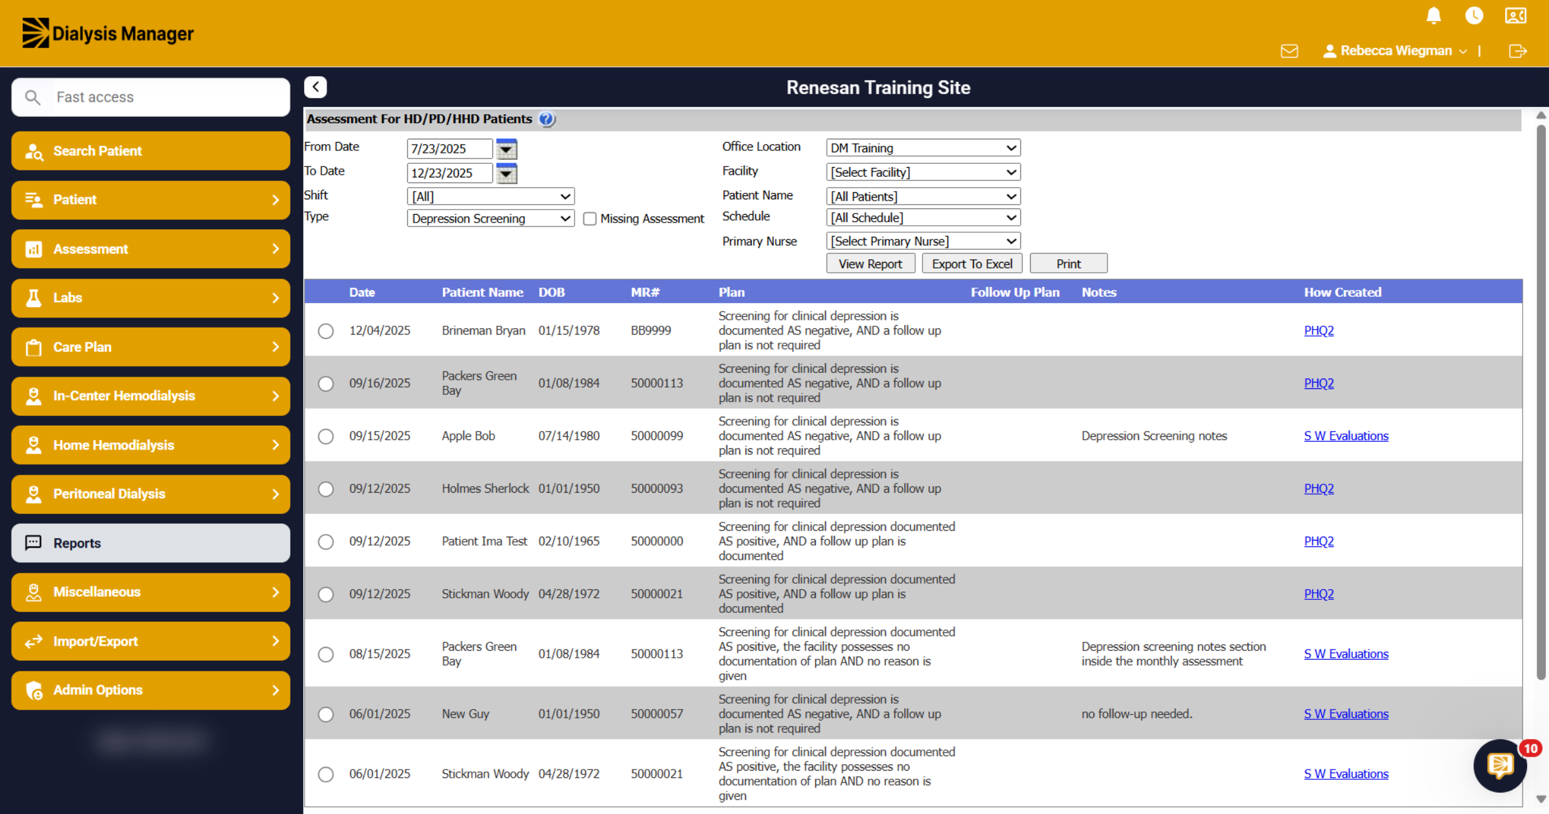The height and width of the screenshot is (814, 1549).
Task: Open the chat widget with 10 badge
Action: pyautogui.click(x=1501, y=766)
